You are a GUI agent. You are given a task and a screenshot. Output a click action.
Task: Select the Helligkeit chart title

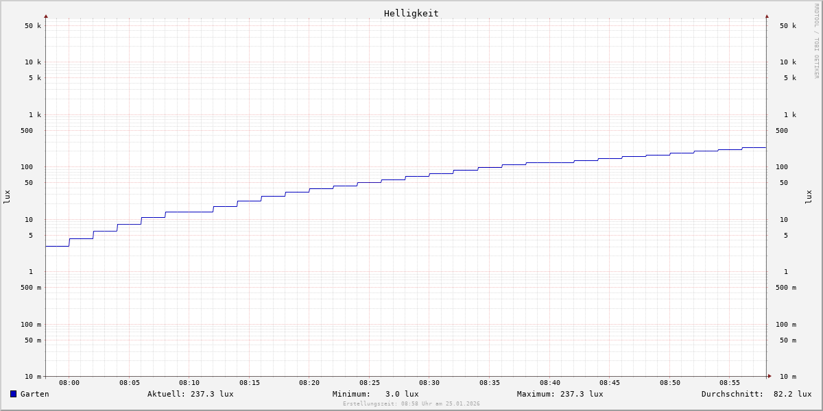point(411,13)
